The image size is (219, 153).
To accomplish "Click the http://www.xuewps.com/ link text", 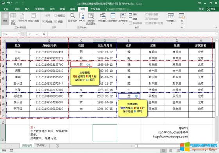I will coord(171,137).
